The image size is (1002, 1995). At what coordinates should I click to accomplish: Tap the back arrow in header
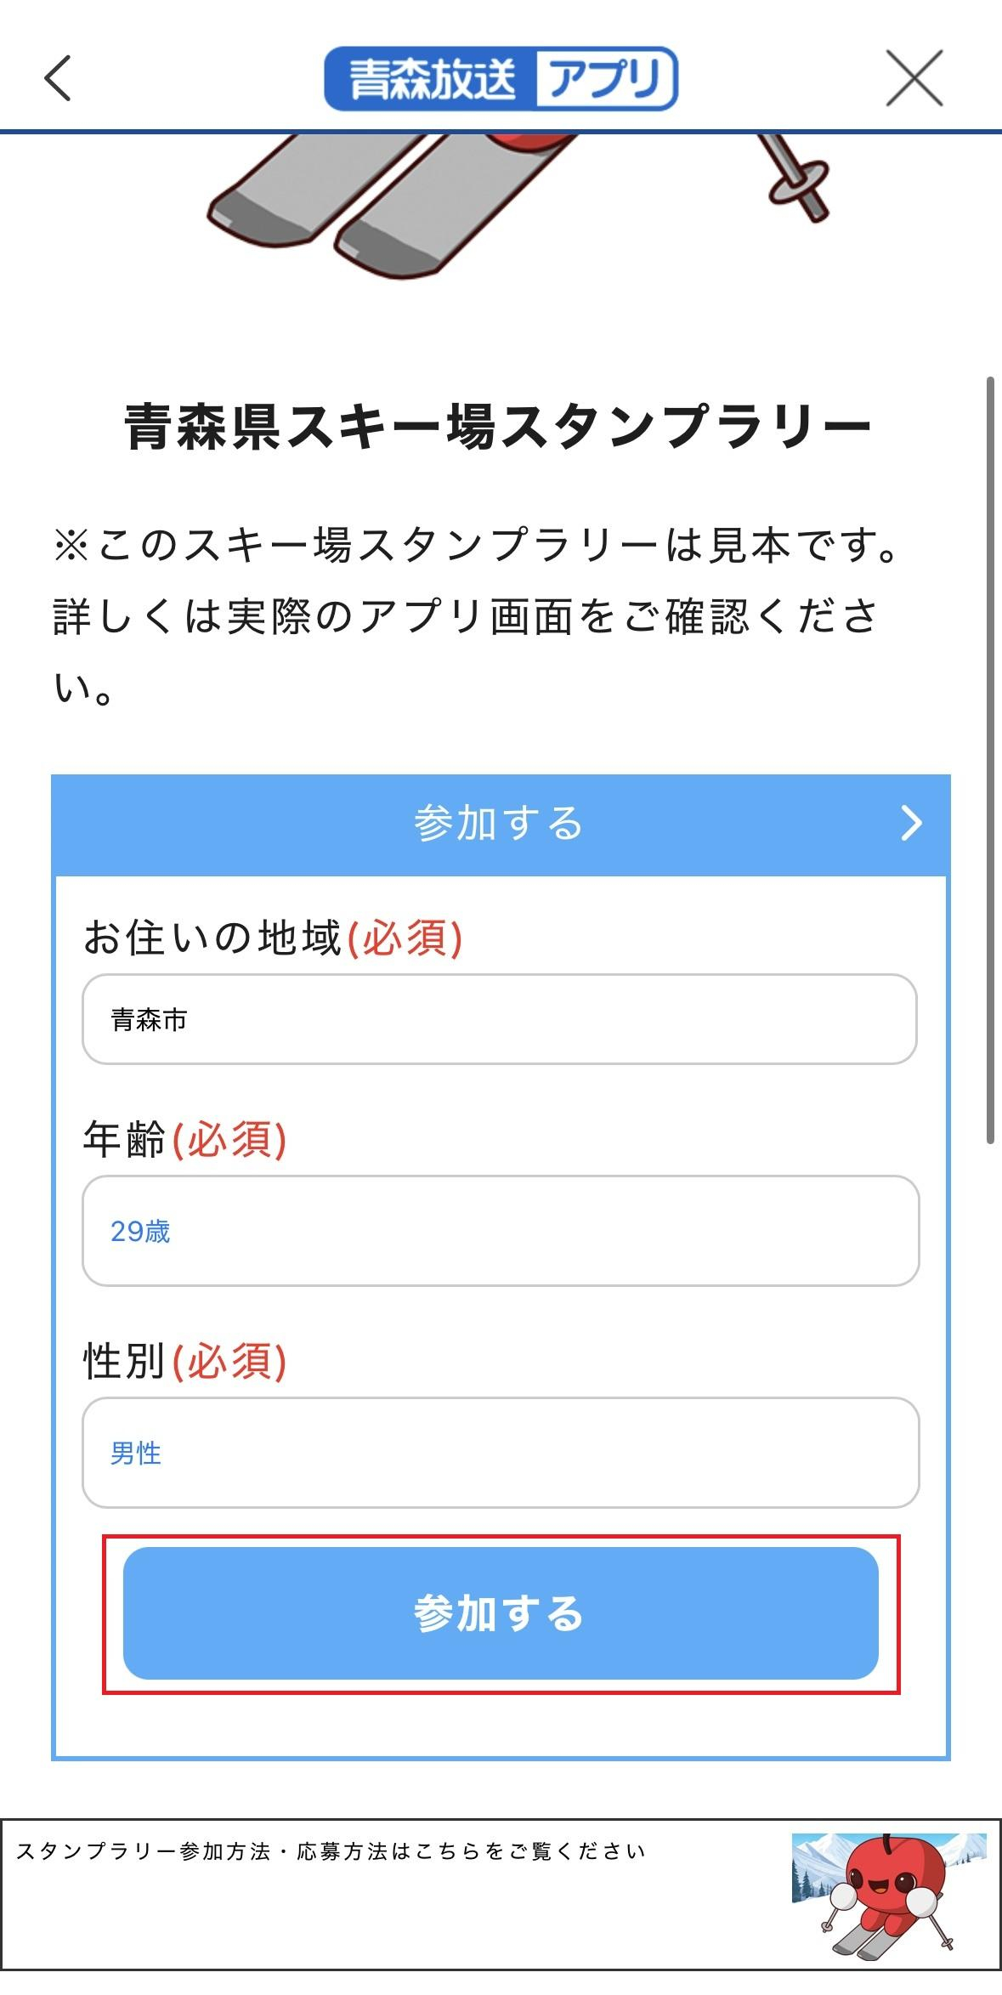tap(58, 78)
